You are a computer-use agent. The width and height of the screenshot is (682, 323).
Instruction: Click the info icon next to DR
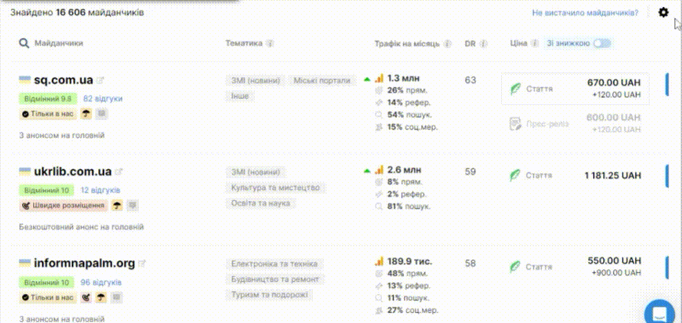click(484, 43)
